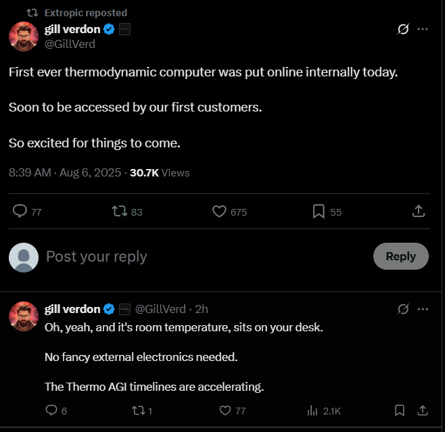This screenshot has height=432, width=445.
Task: Repost the follow-up reply post
Action: [x=138, y=410]
